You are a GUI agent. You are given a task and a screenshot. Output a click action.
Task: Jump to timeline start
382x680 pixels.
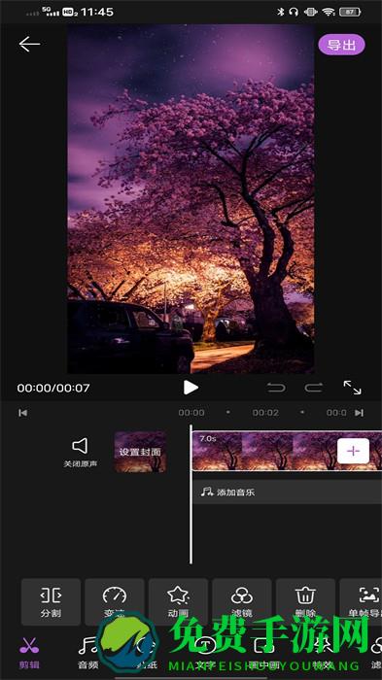(x=23, y=413)
